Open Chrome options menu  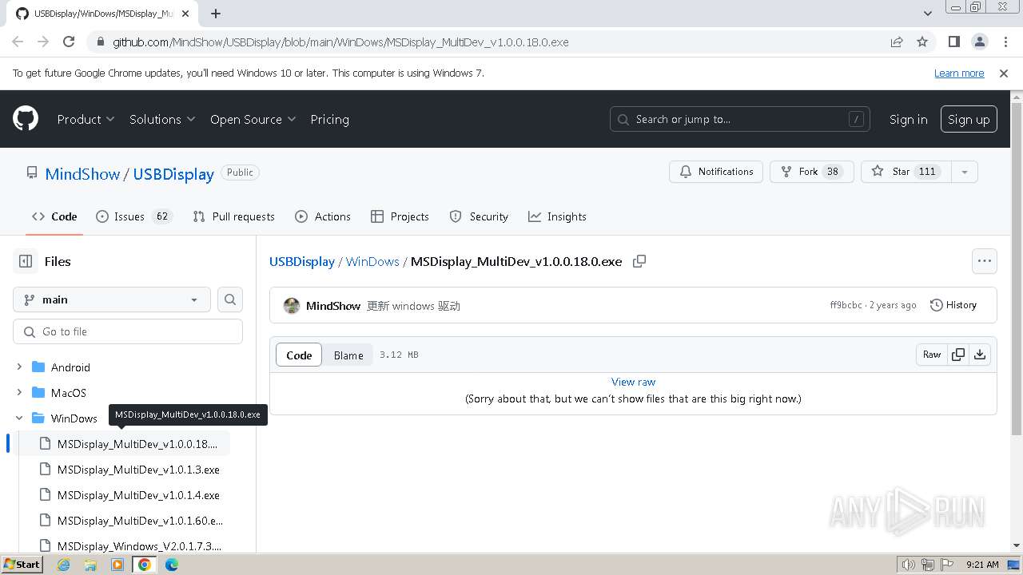tap(1005, 42)
